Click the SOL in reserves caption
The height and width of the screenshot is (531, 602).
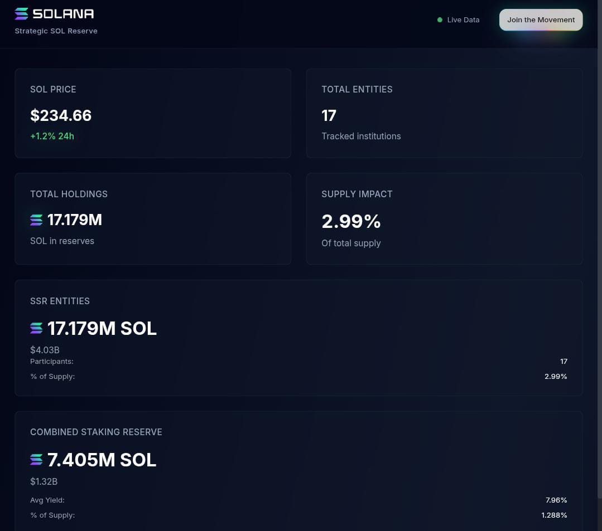click(x=62, y=241)
